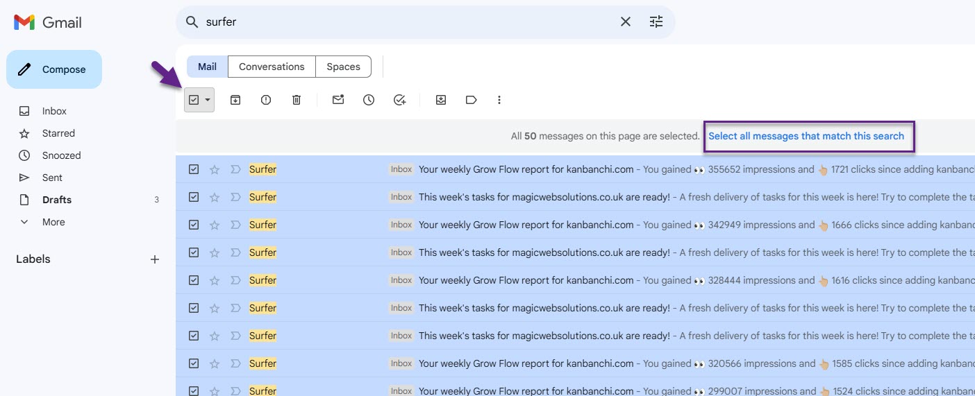This screenshot has height=396, width=975.
Task: Create a new label with plus icon
Action: [x=155, y=259]
